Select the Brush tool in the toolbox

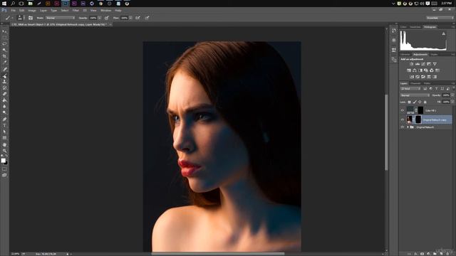point(4,76)
